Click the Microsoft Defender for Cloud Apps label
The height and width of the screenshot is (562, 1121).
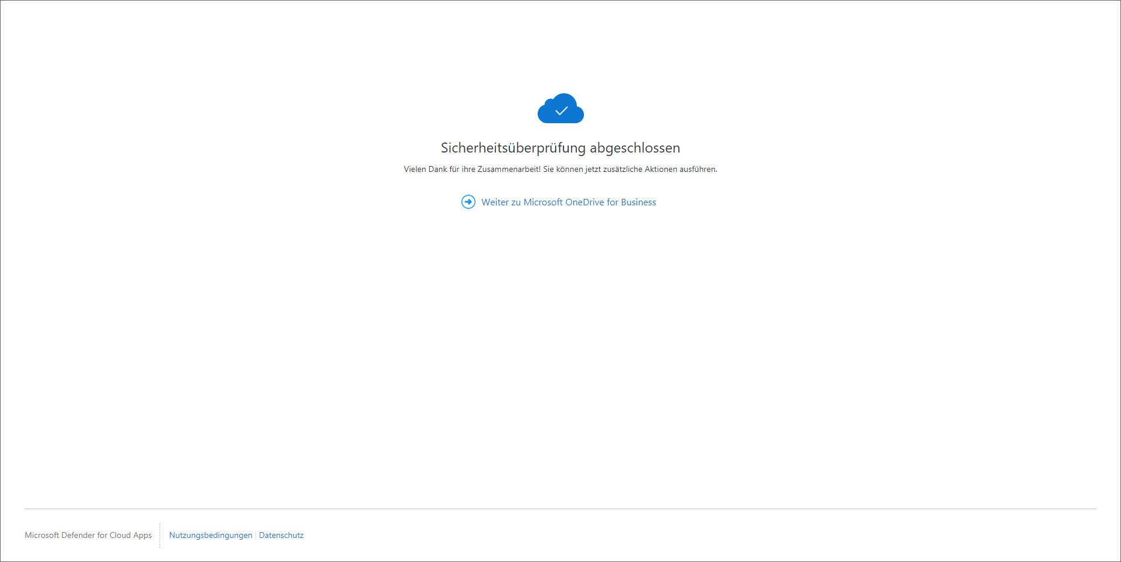88,535
